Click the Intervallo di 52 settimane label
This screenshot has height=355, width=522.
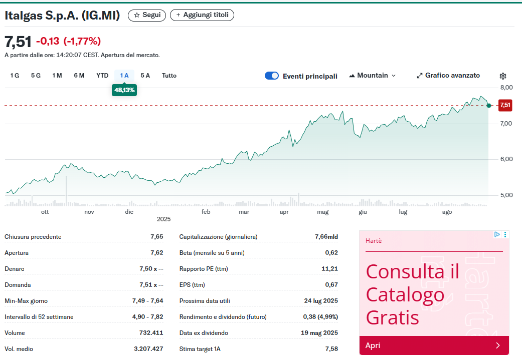pos(39,317)
